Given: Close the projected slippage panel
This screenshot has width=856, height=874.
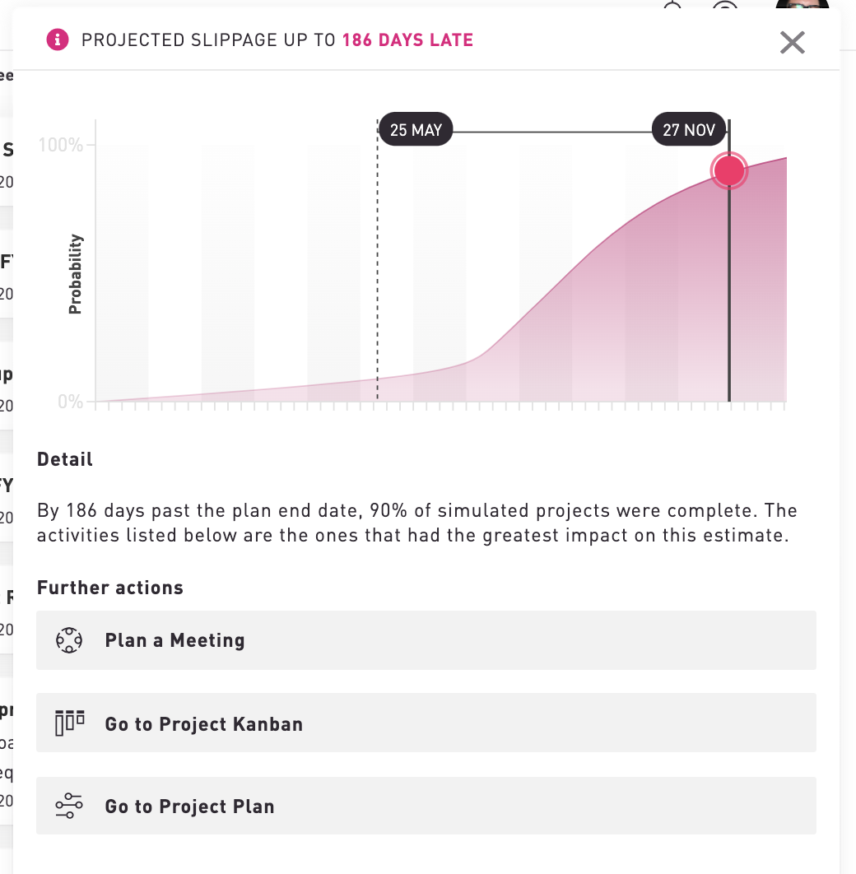Looking at the screenshot, I should [x=792, y=42].
